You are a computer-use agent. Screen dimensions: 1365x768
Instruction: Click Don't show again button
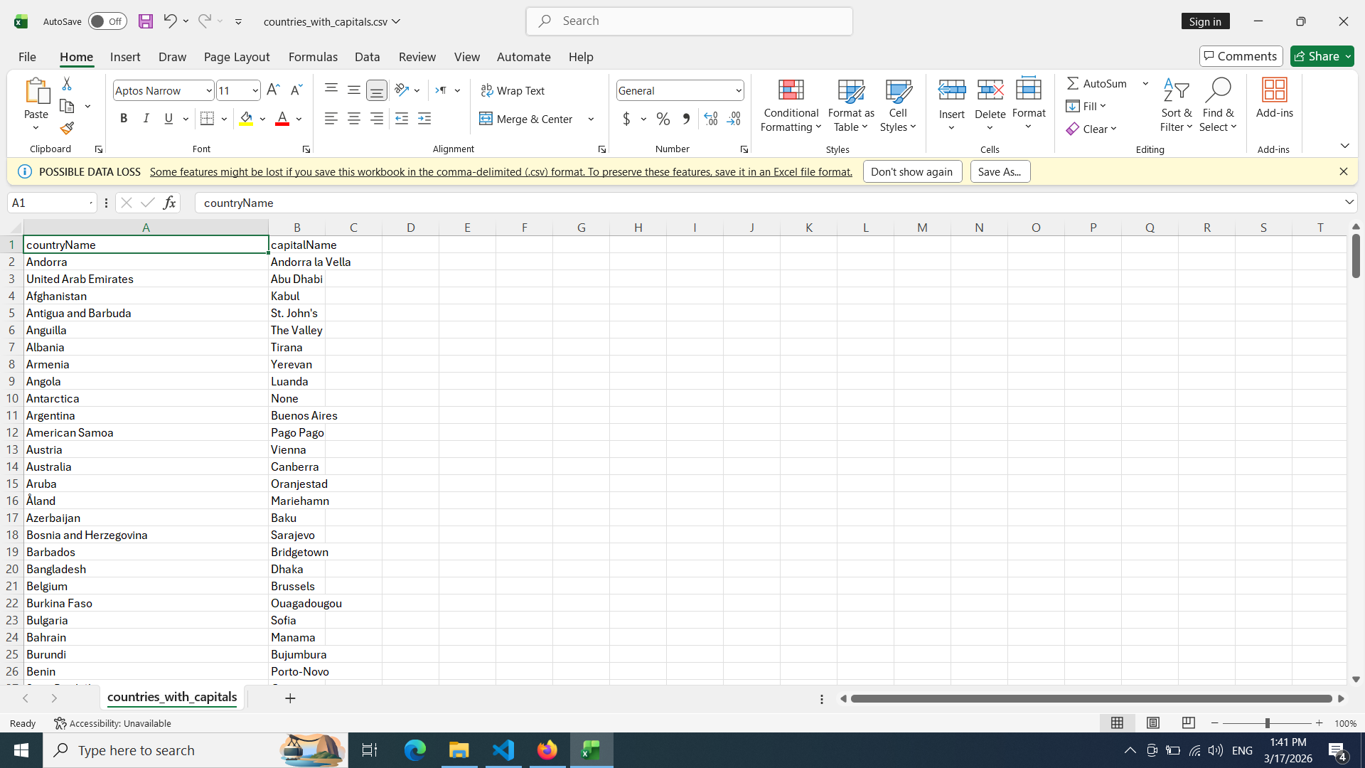point(911,171)
